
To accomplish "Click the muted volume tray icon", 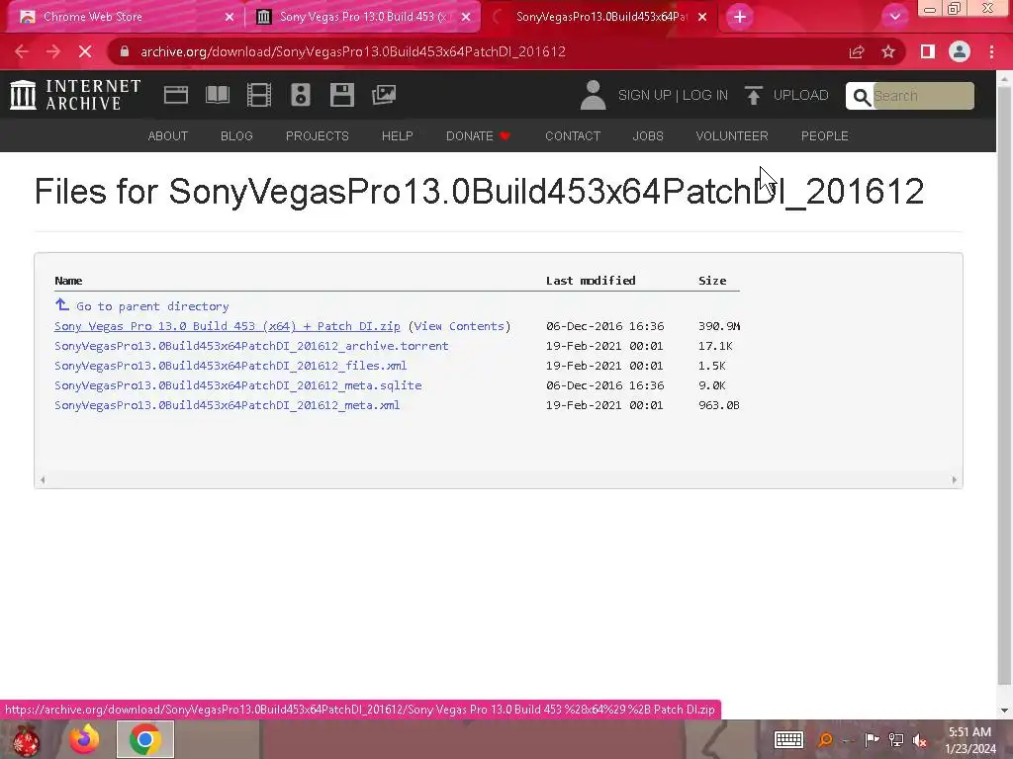I will point(919,740).
